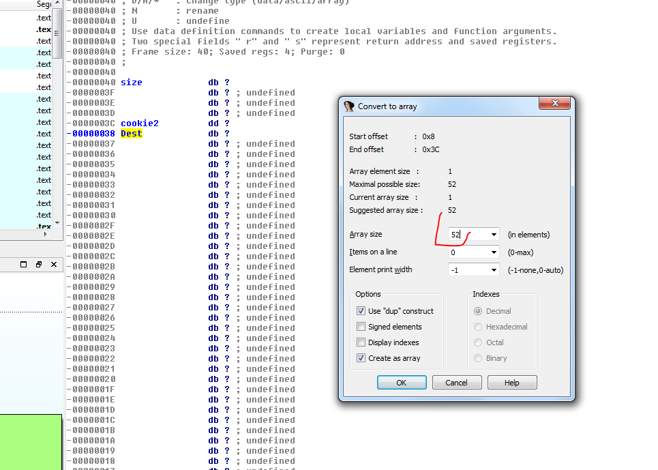Click the segment list scroll-right arrow
Viewport: 658px width, 470px height.
(x=46, y=234)
